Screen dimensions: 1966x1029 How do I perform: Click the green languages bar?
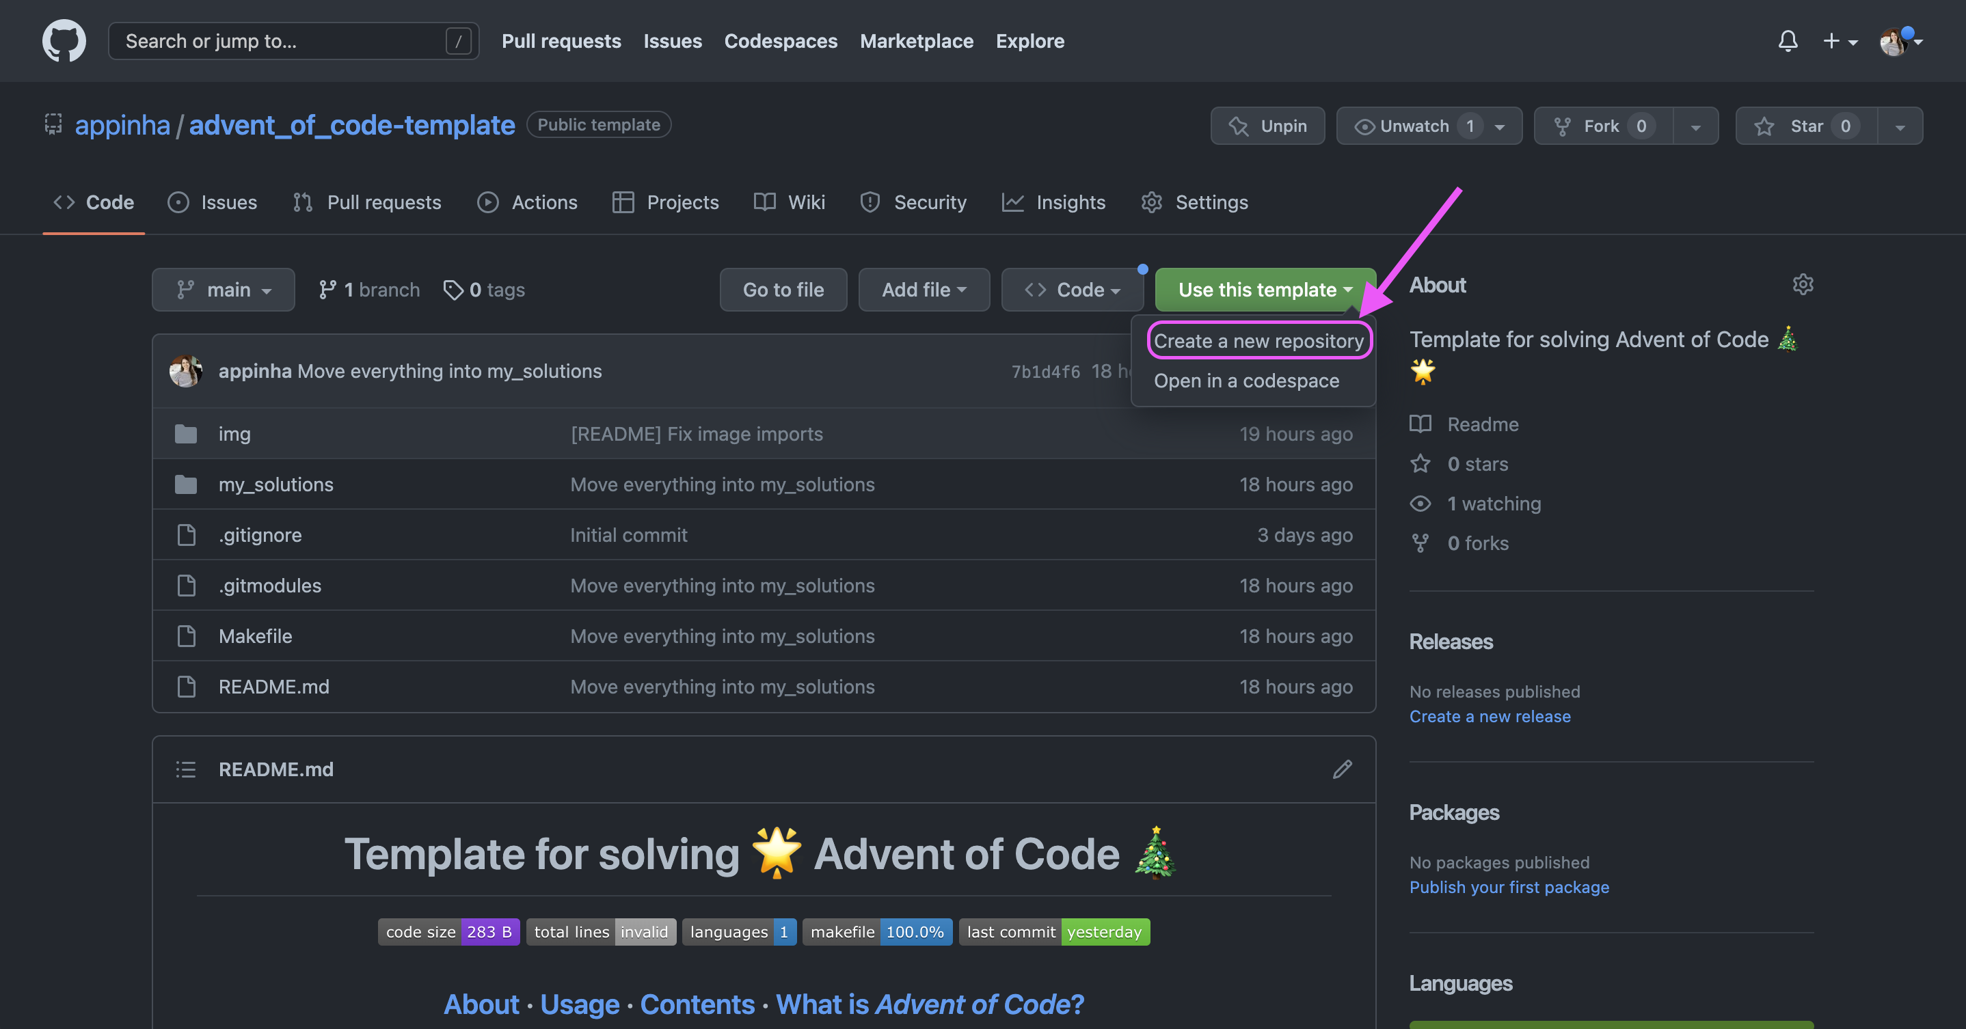(1611, 1024)
